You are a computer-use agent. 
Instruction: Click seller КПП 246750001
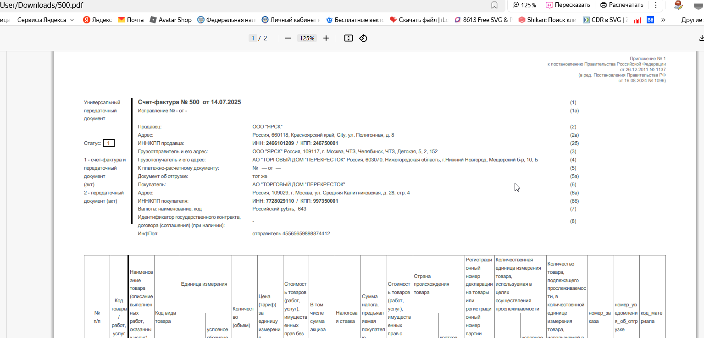326,143
